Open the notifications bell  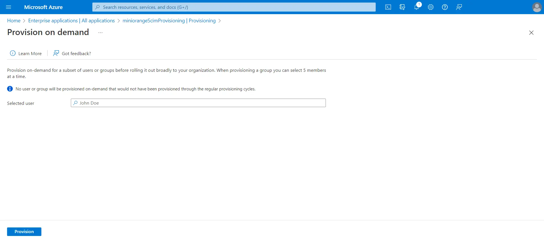tap(416, 7)
